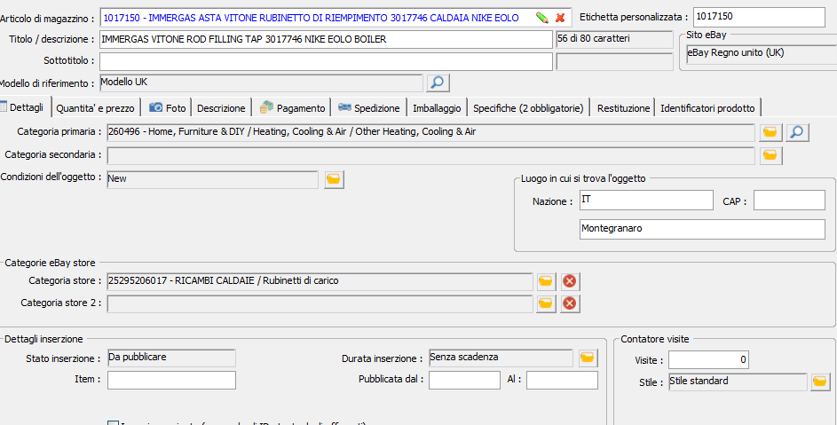Click the Stile standard field
Viewport: 837px width, 425px height.
click(738, 382)
